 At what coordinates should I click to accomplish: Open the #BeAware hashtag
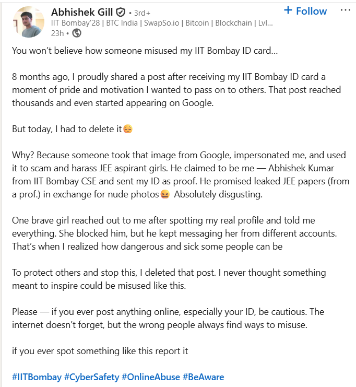coord(204,377)
